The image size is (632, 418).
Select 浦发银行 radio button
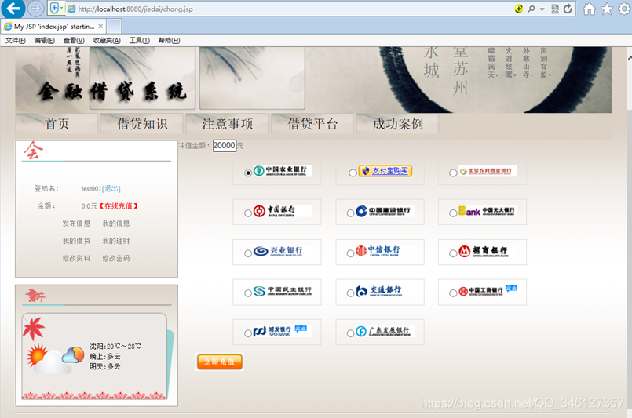[248, 333]
